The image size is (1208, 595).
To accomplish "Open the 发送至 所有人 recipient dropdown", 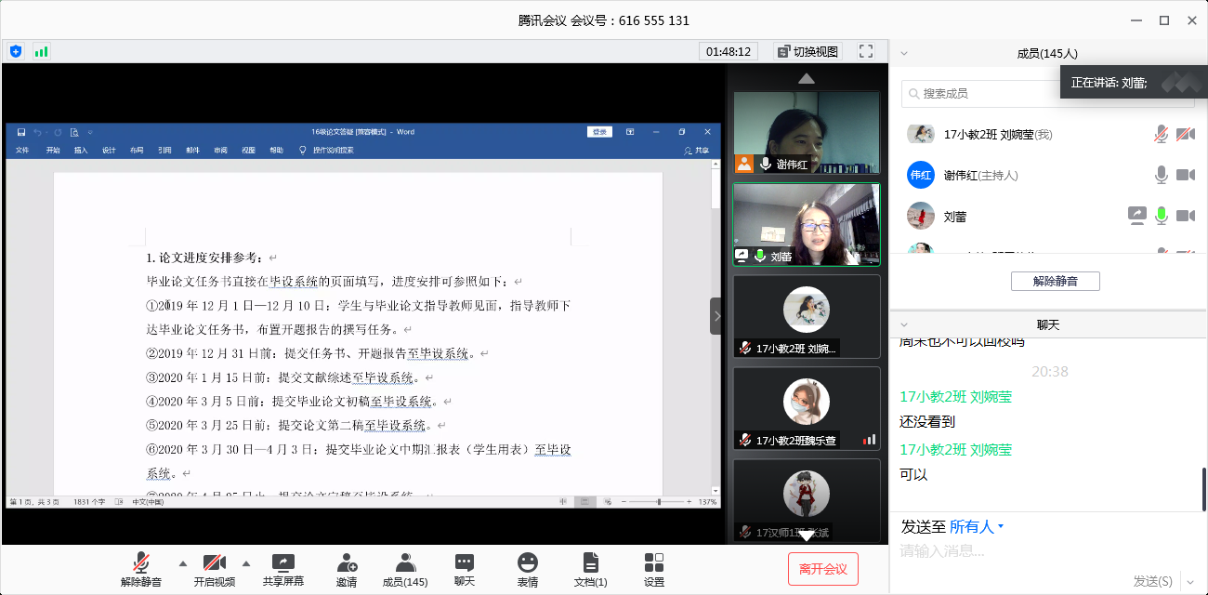I will point(977,527).
